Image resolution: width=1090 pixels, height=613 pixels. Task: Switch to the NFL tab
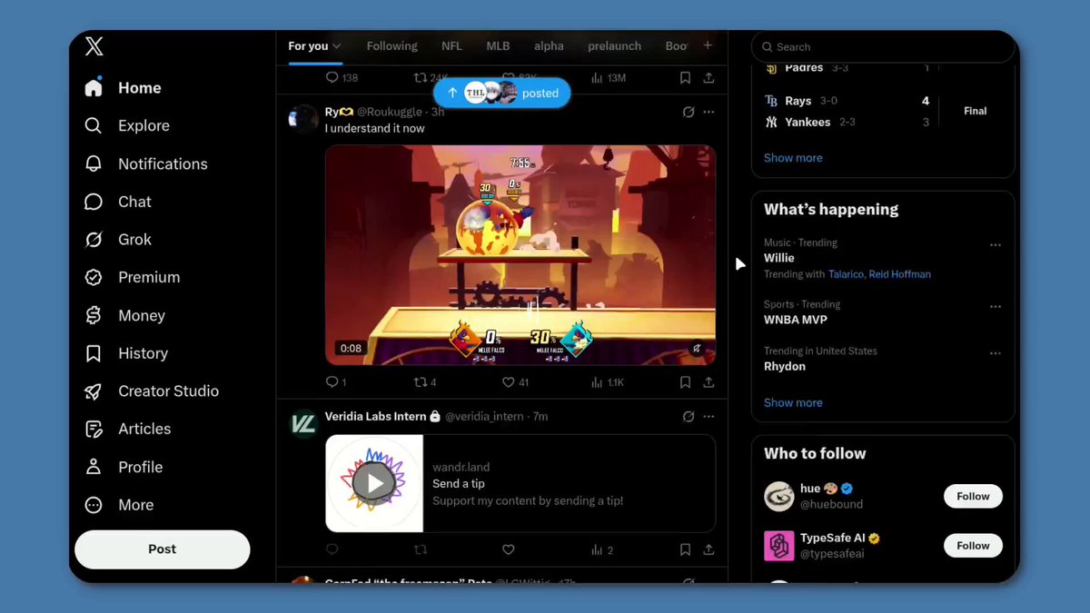(x=451, y=46)
